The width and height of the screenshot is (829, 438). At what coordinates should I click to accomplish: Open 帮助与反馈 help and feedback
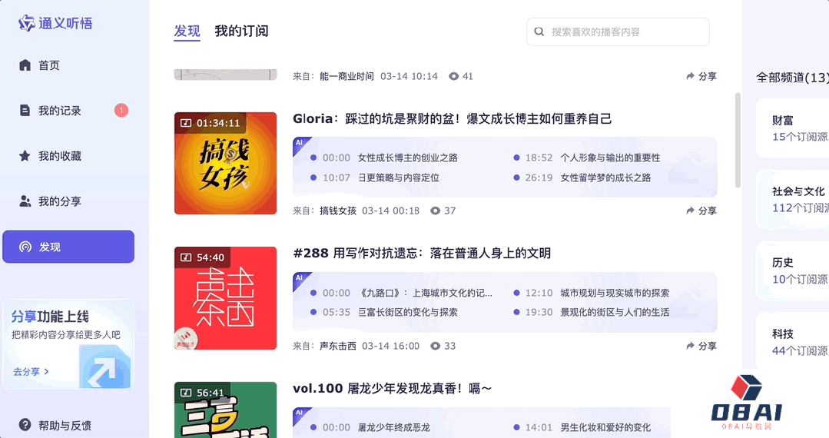click(65, 425)
